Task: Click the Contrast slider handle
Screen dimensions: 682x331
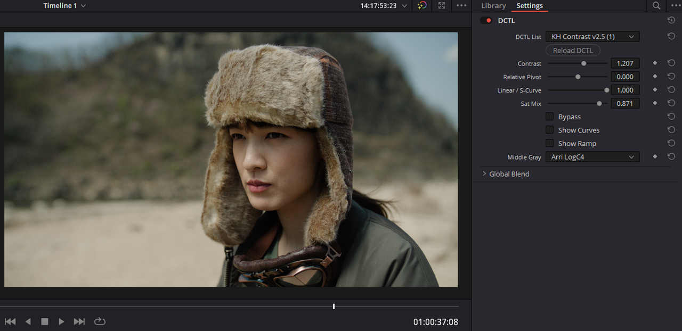Action: point(583,63)
